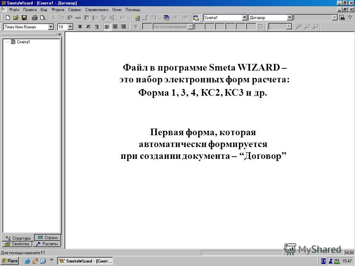Click the undo arrow icon
This screenshot has height=266, width=355.
tap(122, 18)
